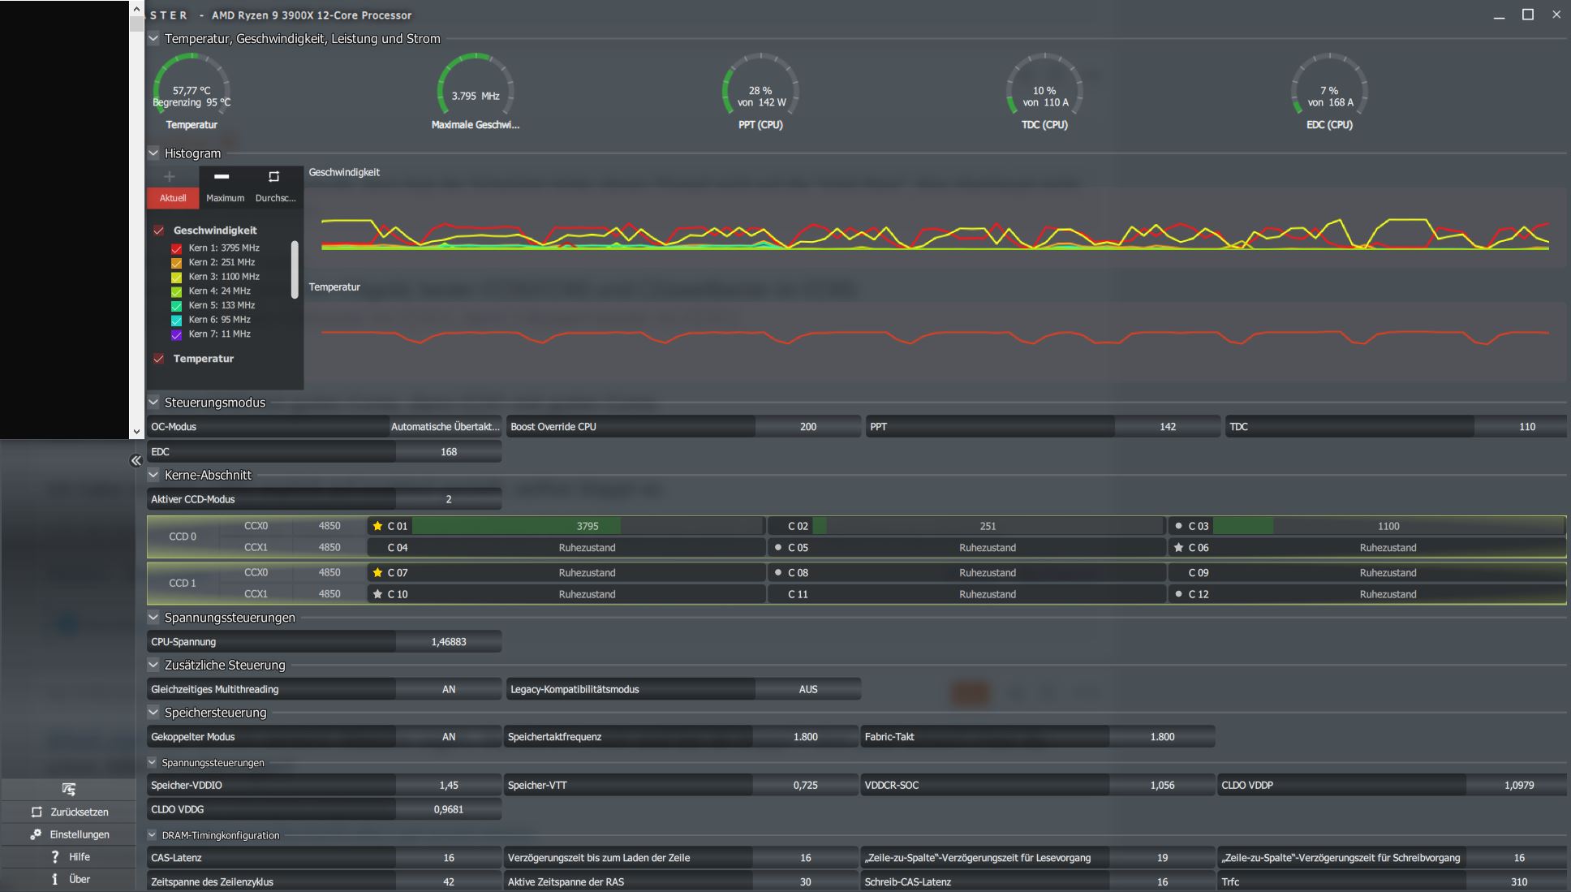Click the purple Kern 7 color swatch
The image size is (1571, 892).
coord(176,334)
